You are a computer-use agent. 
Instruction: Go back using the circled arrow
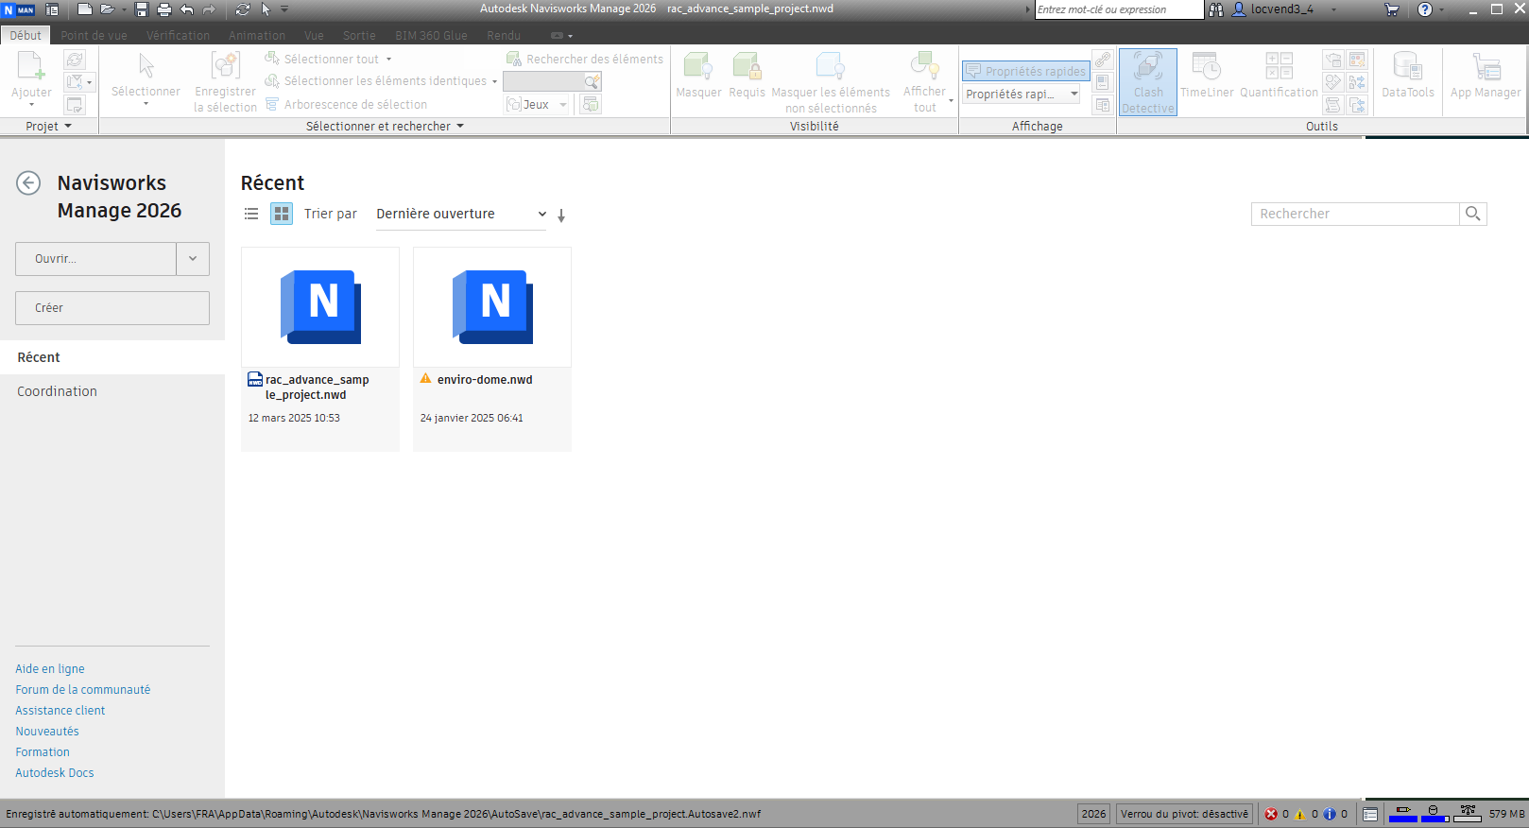pos(28,182)
